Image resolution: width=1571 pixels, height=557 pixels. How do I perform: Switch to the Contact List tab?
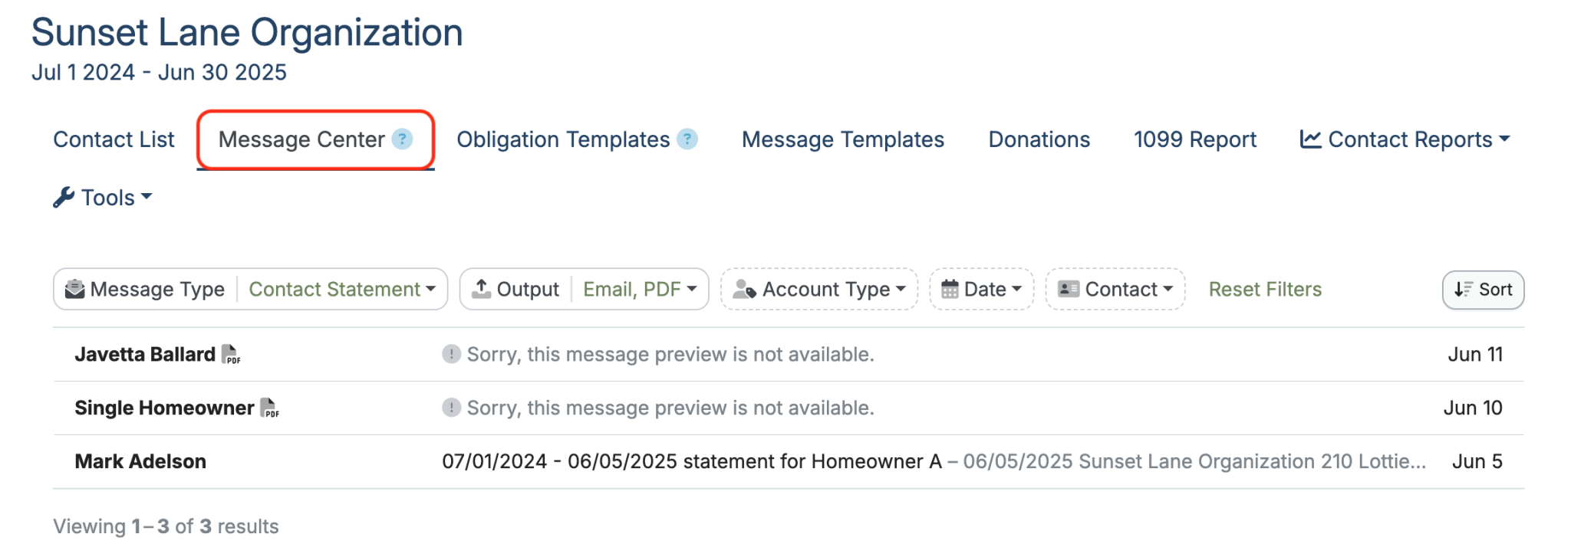click(x=113, y=139)
